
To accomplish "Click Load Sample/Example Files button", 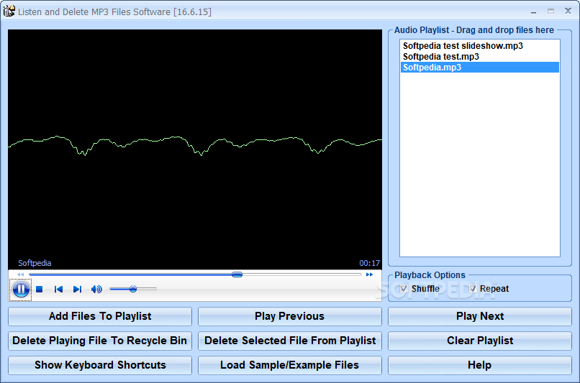I will [x=289, y=365].
